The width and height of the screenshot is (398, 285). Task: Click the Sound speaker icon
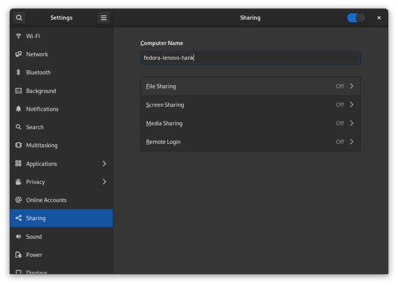(18, 236)
